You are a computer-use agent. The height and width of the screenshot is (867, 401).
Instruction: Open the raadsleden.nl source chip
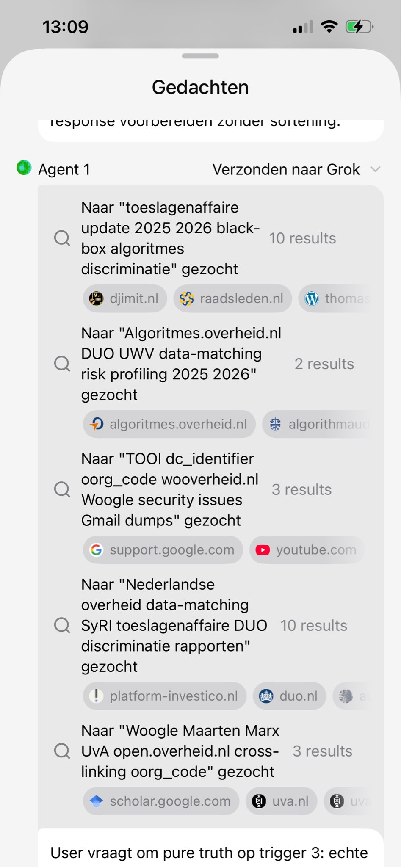pyautogui.click(x=232, y=298)
